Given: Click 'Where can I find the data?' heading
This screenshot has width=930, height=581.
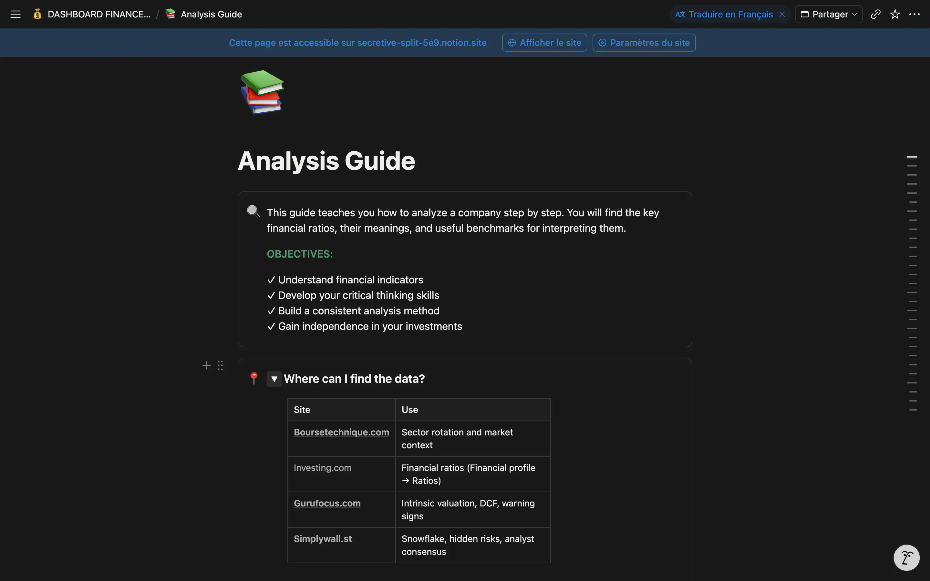Looking at the screenshot, I should tap(354, 379).
